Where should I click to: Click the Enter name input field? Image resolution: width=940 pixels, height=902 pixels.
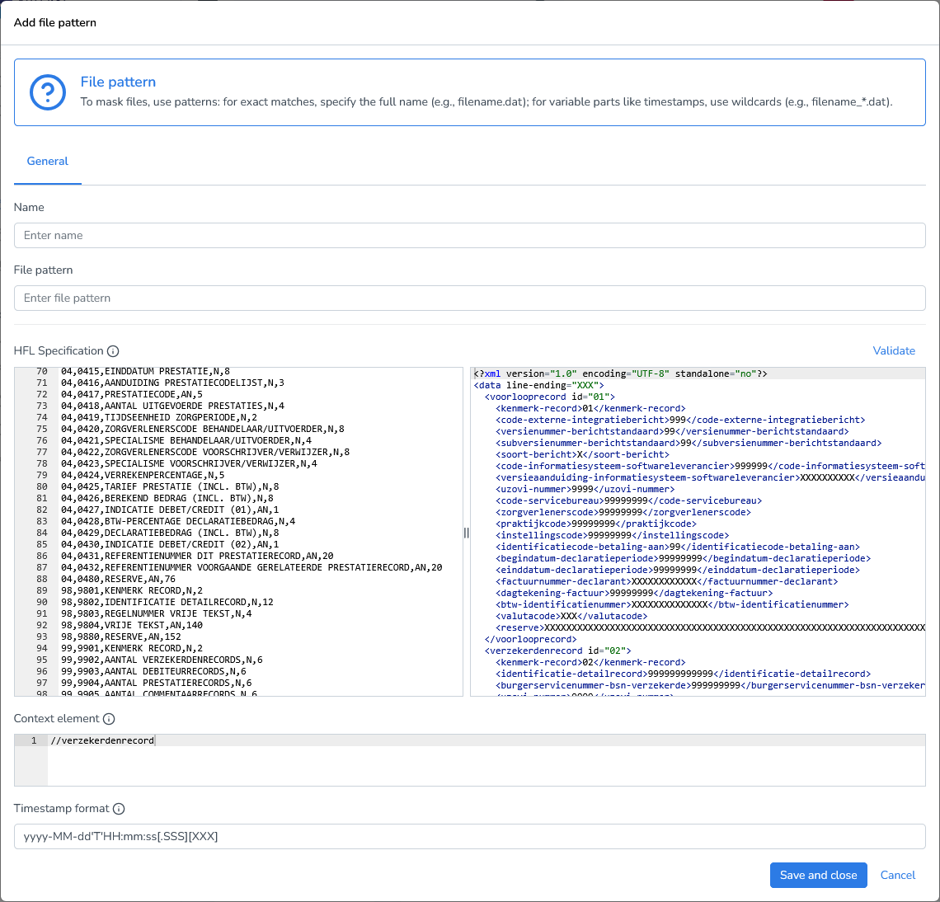469,235
